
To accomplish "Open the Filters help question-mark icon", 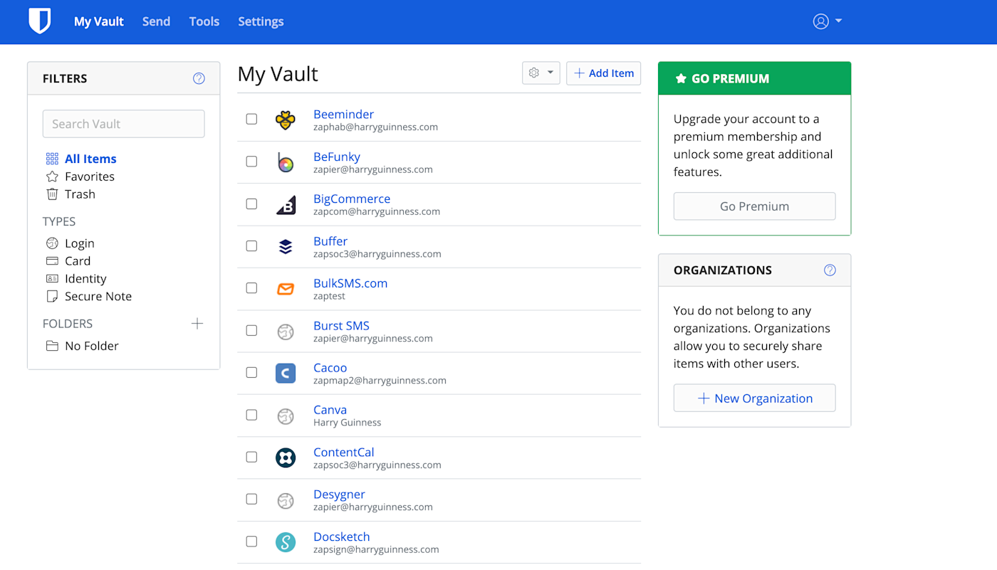I will [199, 78].
